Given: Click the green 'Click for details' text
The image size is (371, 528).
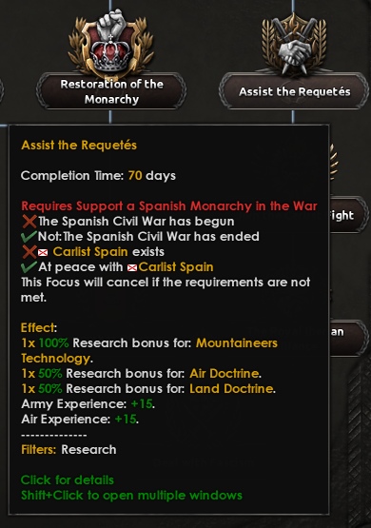Looking at the screenshot, I should tap(68, 479).
